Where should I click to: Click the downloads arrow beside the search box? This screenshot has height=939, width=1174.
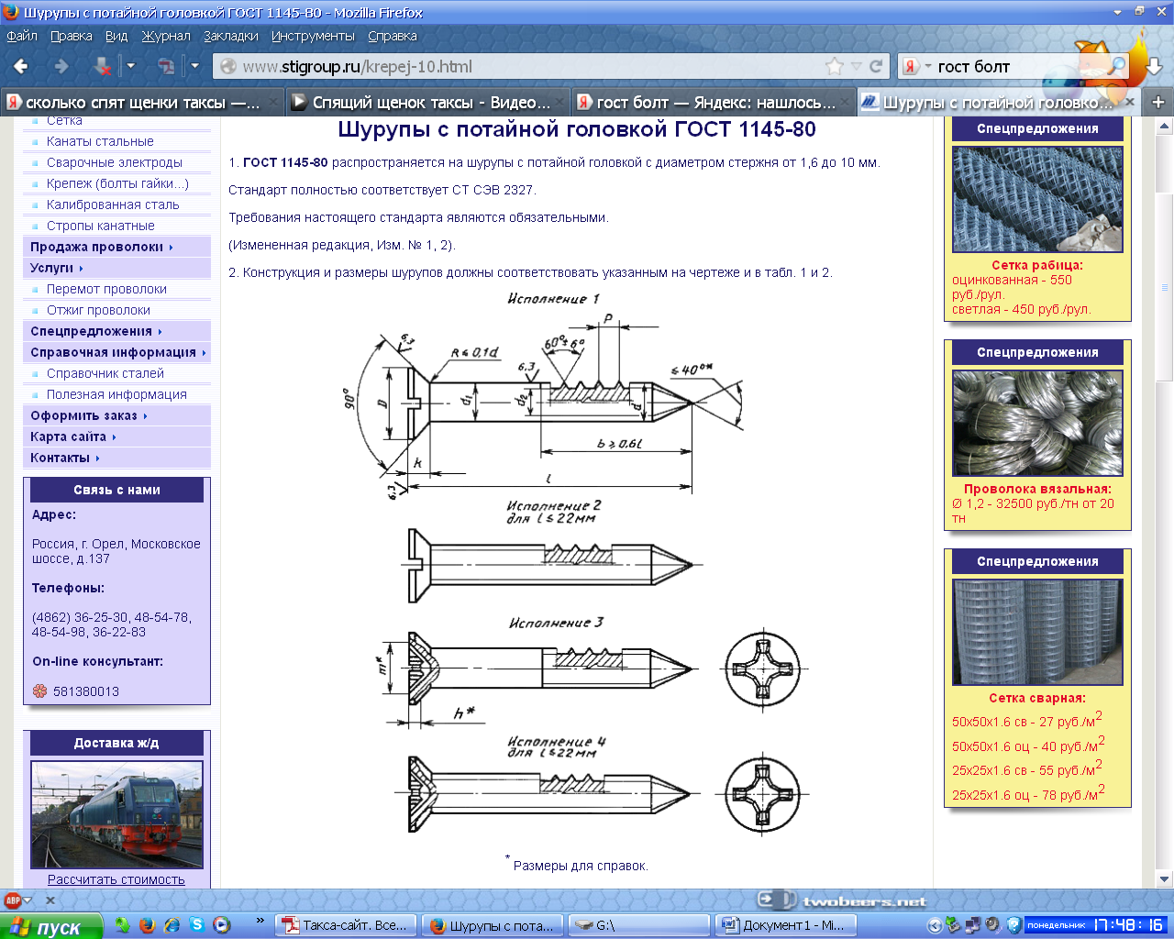1155,66
